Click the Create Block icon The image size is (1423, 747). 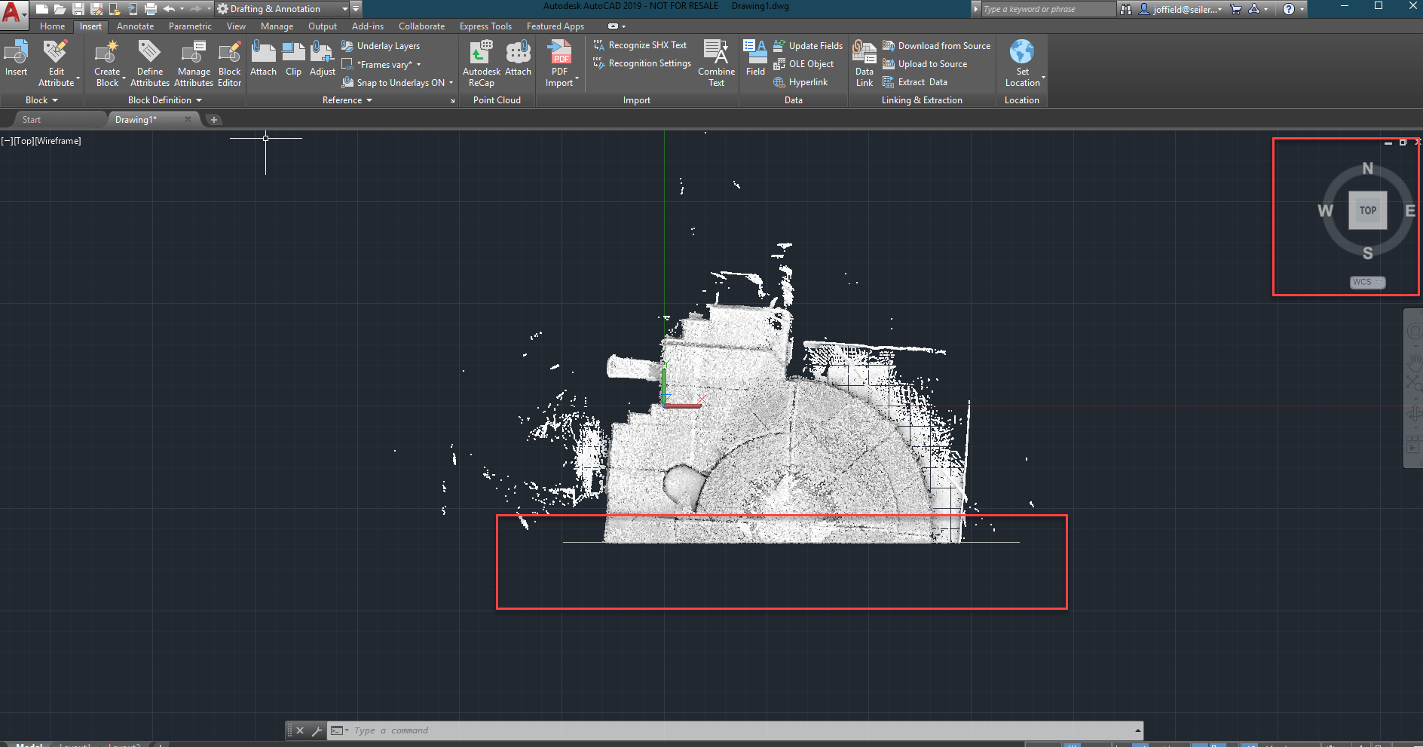107,53
